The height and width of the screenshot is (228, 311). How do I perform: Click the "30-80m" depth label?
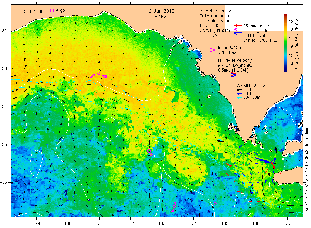coord(251,94)
